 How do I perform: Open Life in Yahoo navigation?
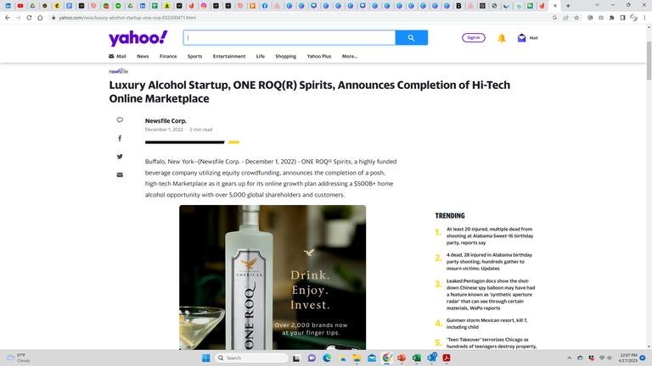(x=261, y=56)
